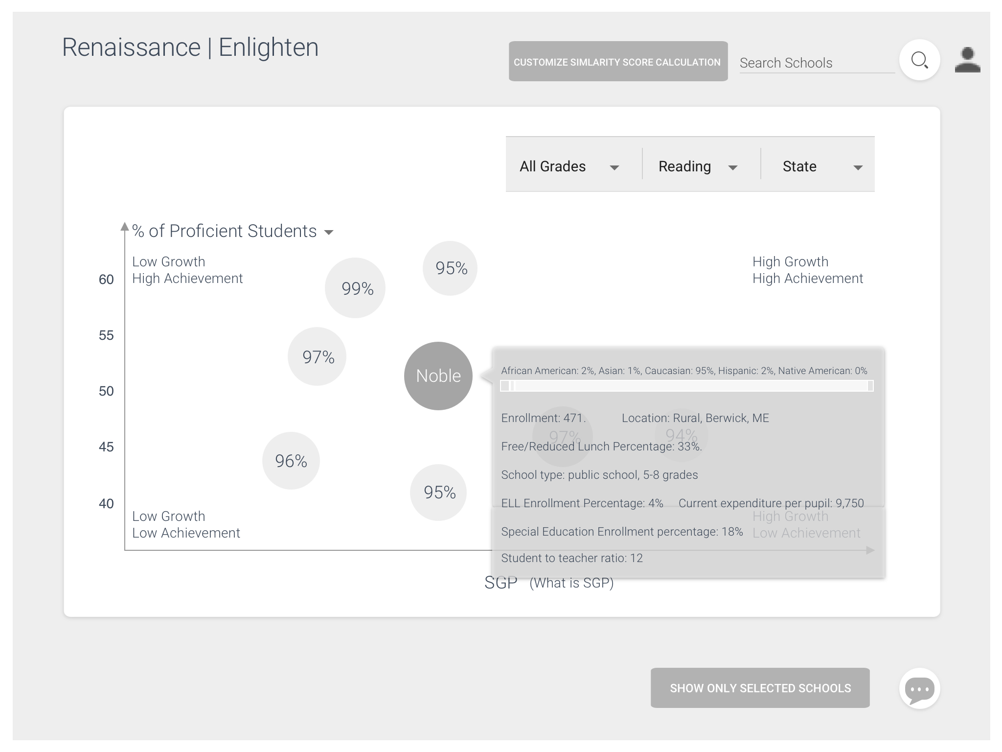This screenshot has height=752, width=1002.
Task: Select the lower 95% bubble near 40
Action: click(438, 493)
